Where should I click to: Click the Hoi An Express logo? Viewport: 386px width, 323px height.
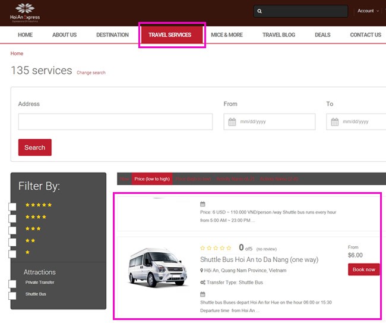(25, 13)
